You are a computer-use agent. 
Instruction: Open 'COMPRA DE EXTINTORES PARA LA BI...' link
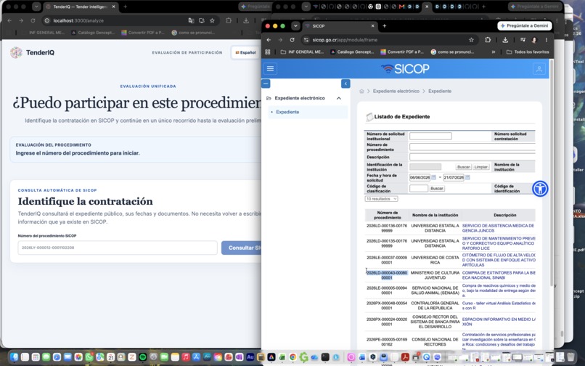click(499, 275)
